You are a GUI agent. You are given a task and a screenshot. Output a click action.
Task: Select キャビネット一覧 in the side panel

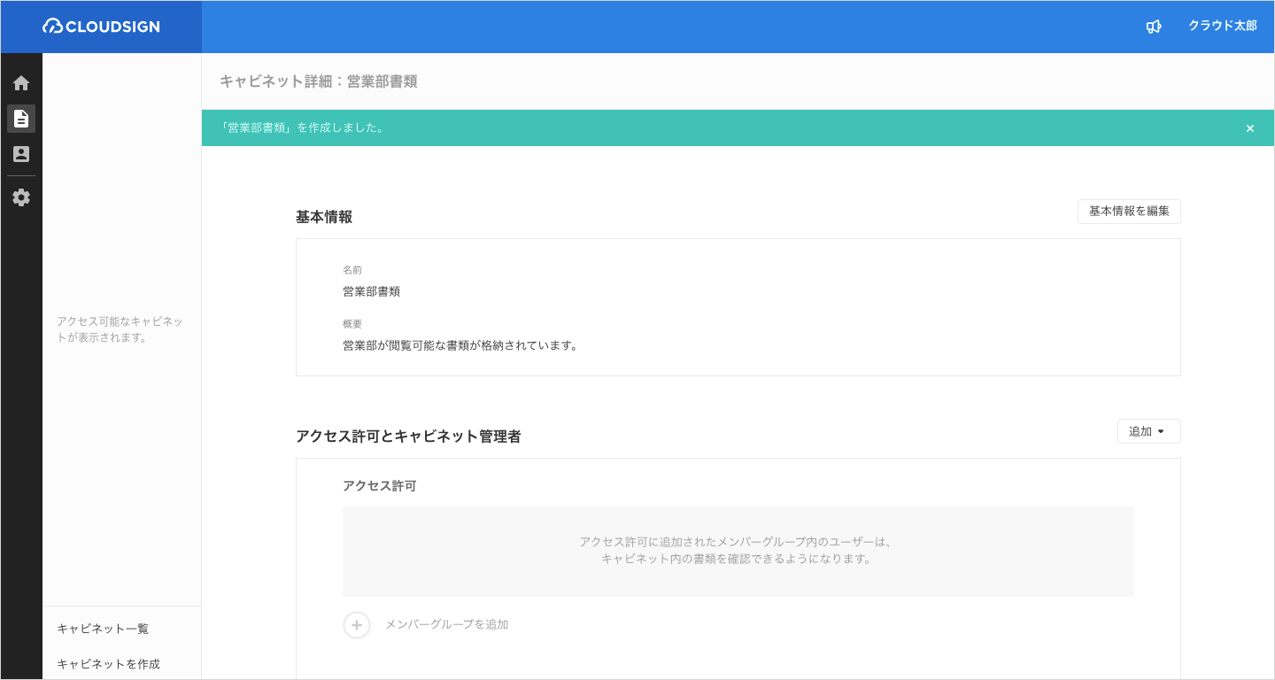coord(103,629)
